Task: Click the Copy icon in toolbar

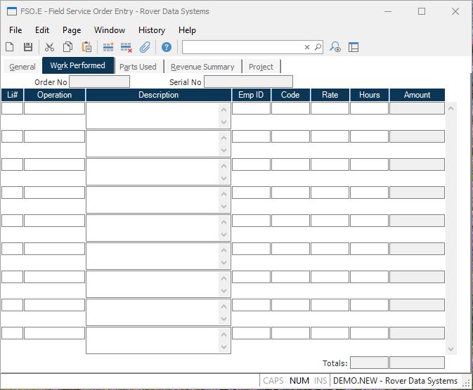Action: point(68,47)
